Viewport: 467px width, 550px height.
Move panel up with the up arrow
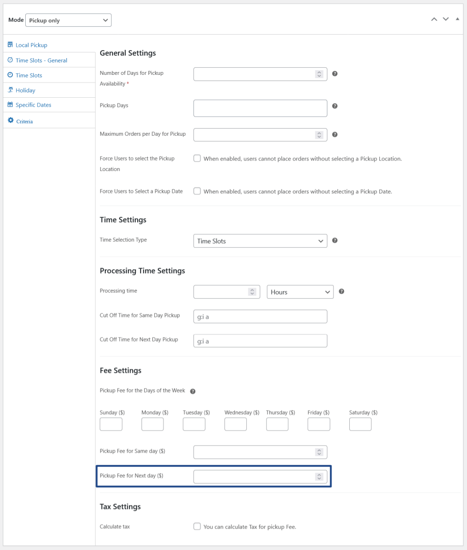434,19
